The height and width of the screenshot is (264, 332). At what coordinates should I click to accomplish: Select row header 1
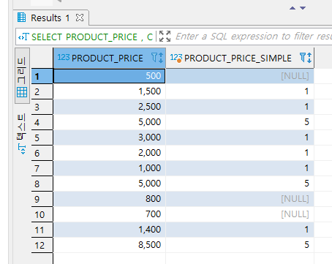point(42,76)
